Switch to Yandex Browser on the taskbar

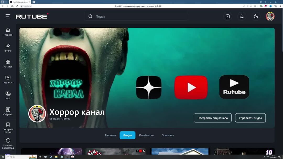tap(72, 157)
